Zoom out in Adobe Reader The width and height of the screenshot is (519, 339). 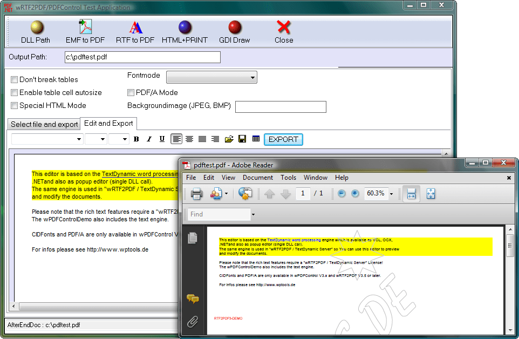(x=342, y=193)
